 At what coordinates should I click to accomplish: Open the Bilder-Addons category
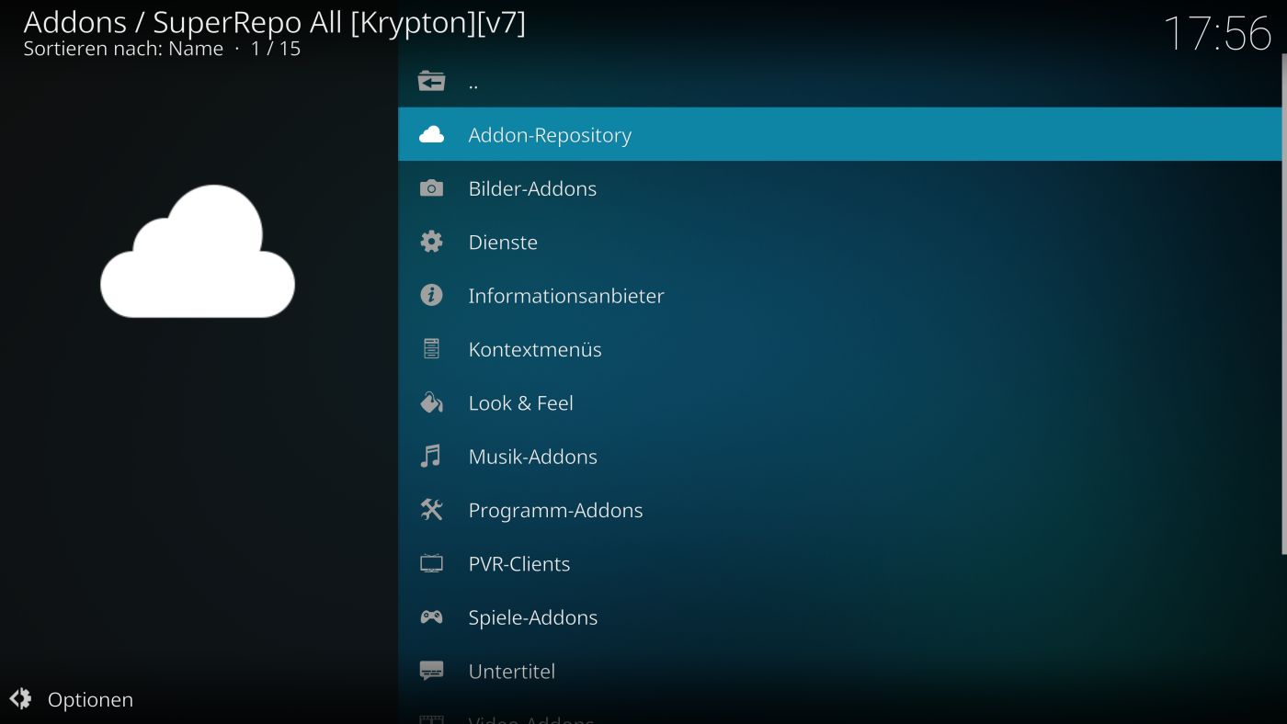click(840, 188)
